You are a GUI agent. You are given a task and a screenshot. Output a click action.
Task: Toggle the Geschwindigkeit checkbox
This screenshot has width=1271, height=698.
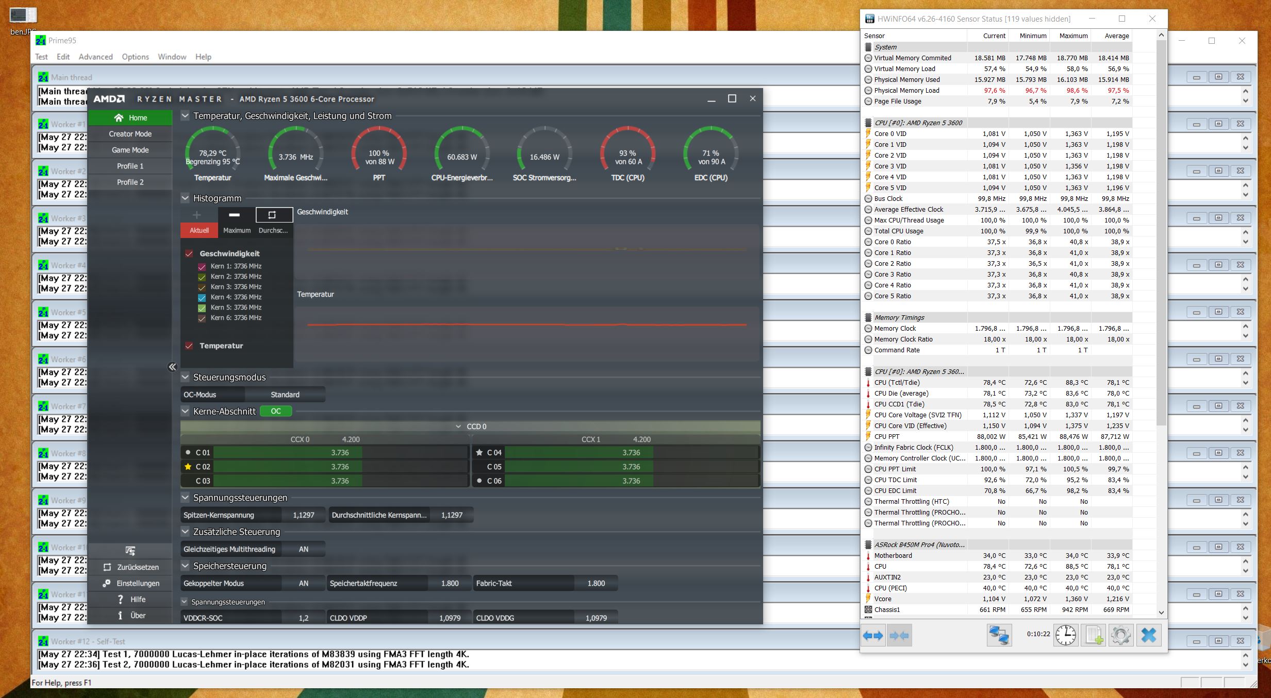[x=189, y=253]
